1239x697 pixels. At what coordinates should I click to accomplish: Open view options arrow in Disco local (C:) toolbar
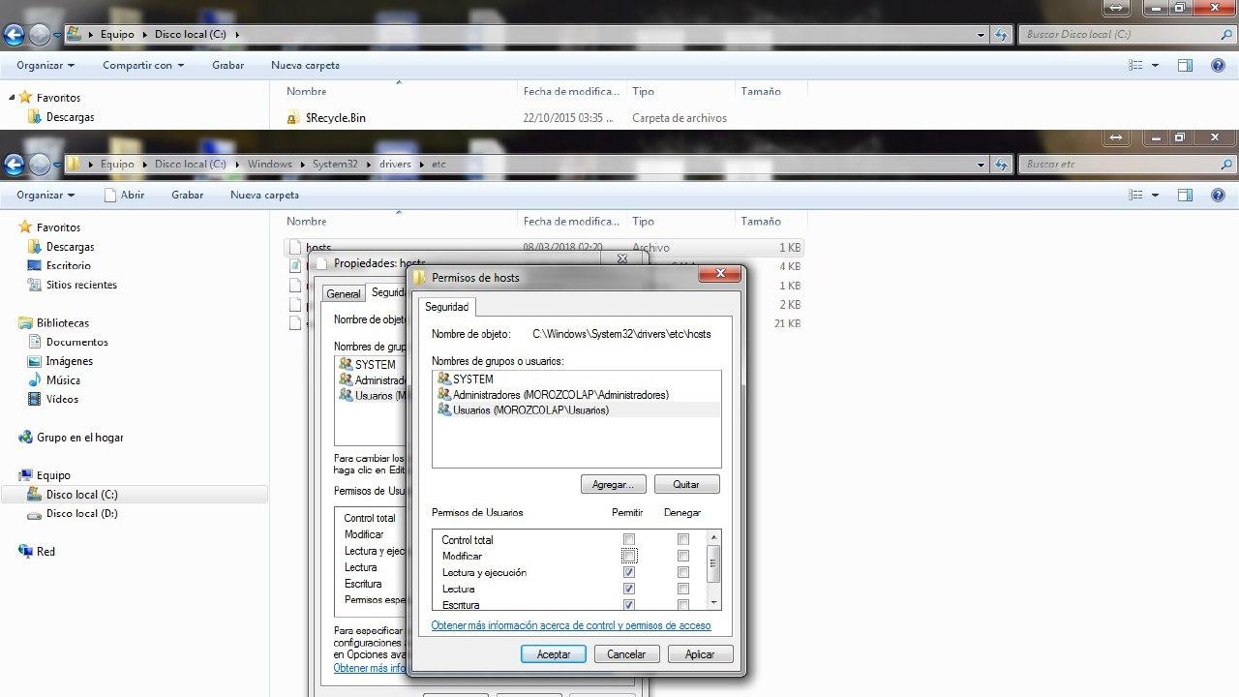click(x=1156, y=66)
